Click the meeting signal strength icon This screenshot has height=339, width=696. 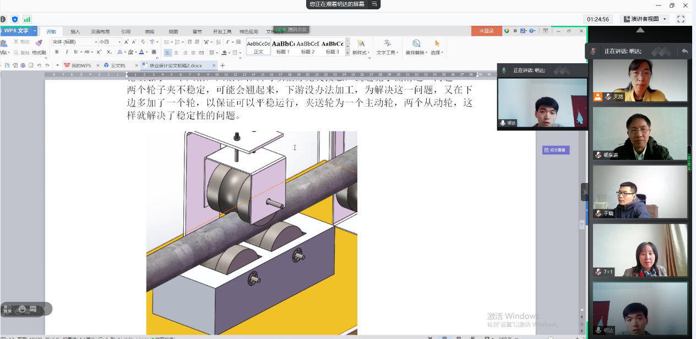pos(27,19)
